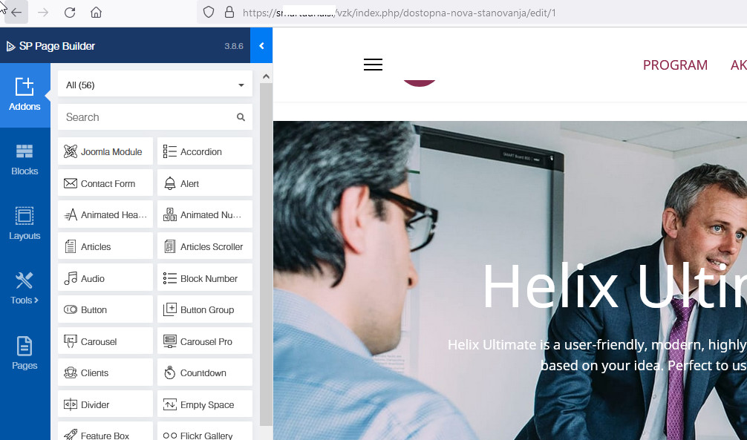Open the Layouts section
The image size is (747, 440).
click(25, 224)
